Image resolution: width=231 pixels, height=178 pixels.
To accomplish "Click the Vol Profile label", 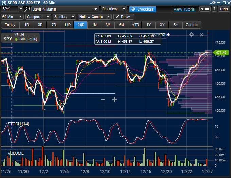I will (x=160, y=34).
